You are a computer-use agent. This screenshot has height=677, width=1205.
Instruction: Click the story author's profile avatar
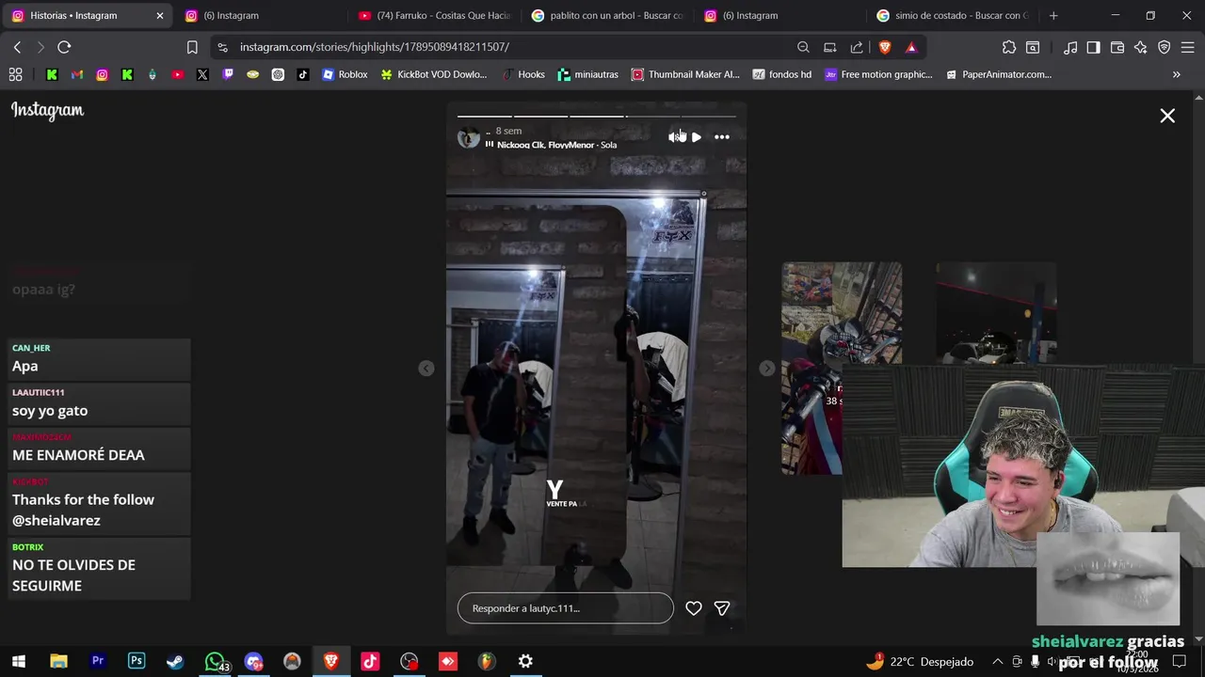point(468,138)
